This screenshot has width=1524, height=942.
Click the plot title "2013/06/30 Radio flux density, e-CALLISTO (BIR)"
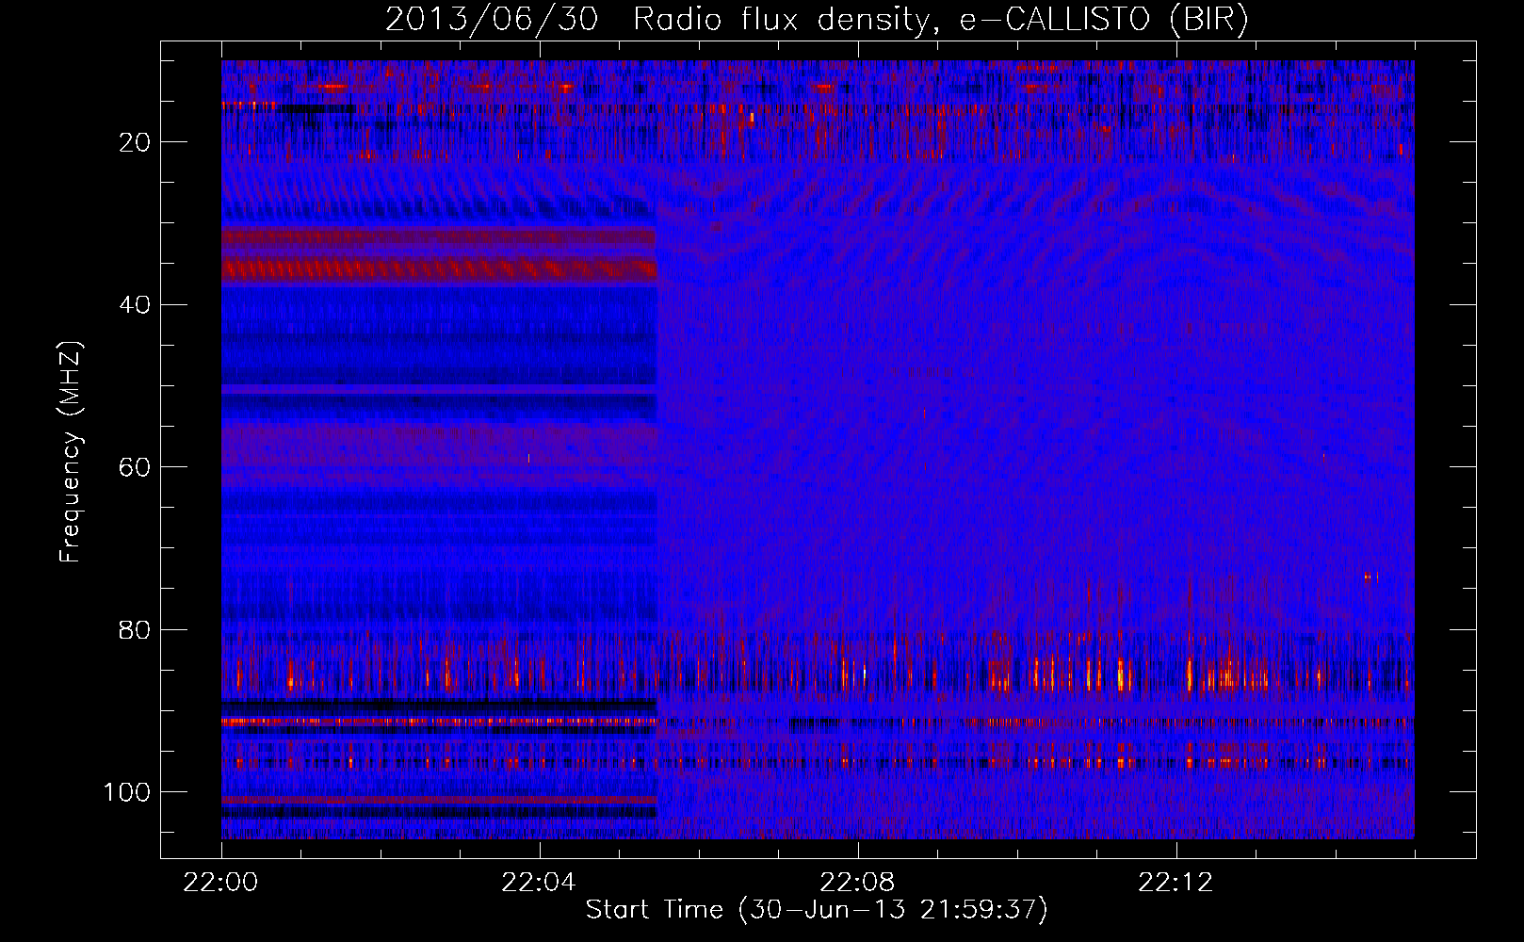coord(817,20)
